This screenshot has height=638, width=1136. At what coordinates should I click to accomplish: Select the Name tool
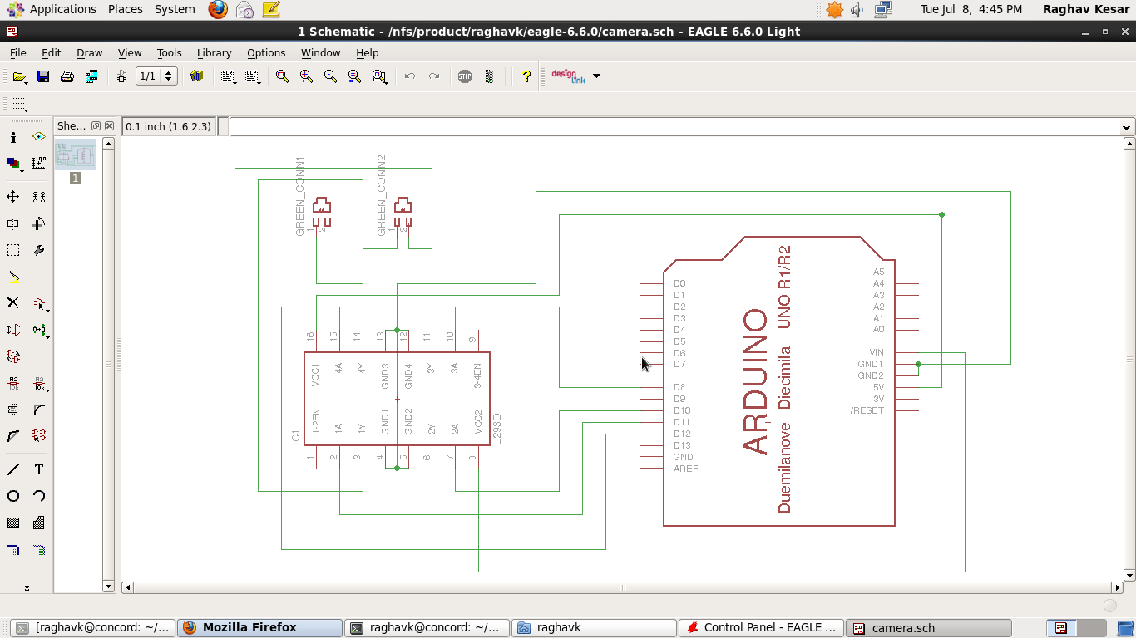click(x=13, y=383)
